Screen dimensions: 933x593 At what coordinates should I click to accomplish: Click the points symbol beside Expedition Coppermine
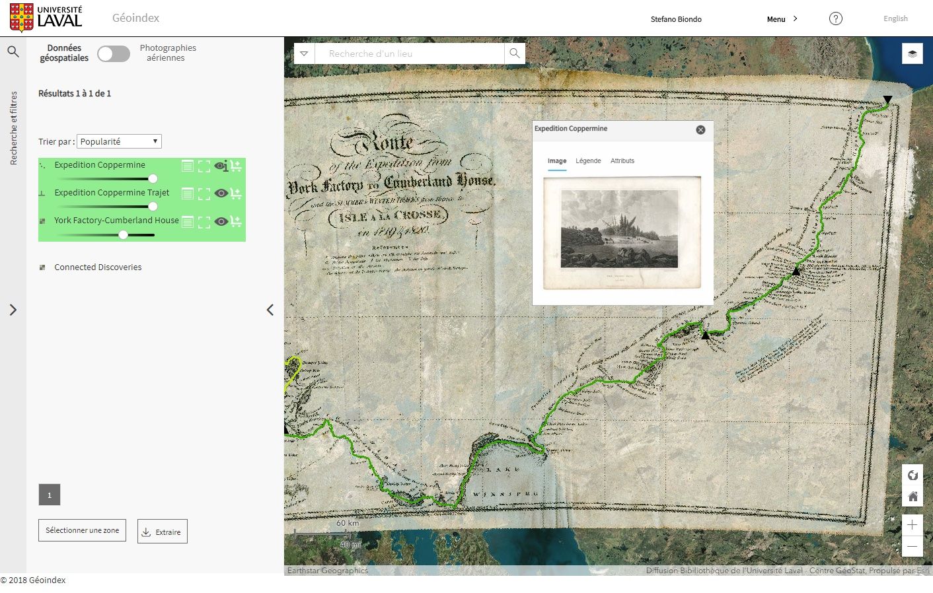pyautogui.click(x=42, y=165)
